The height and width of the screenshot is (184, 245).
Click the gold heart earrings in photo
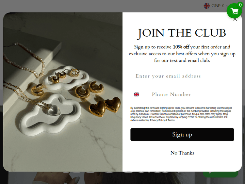click(105, 107)
